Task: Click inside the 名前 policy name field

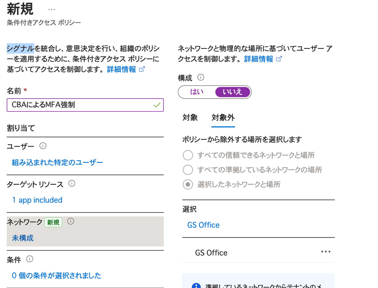Action: pyautogui.click(x=85, y=105)
